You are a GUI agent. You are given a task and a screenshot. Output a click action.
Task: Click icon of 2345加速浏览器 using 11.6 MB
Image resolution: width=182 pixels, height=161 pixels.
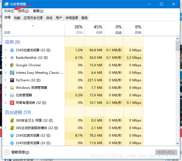[12, 143]
